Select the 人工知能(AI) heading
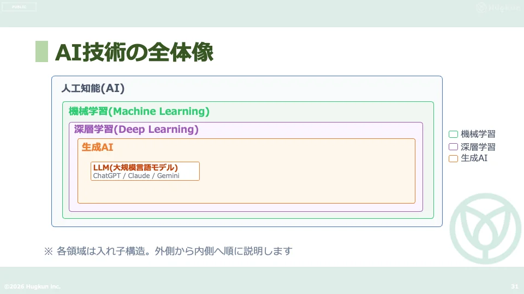The height and width of the screenshot is (294, 524). 93,88
